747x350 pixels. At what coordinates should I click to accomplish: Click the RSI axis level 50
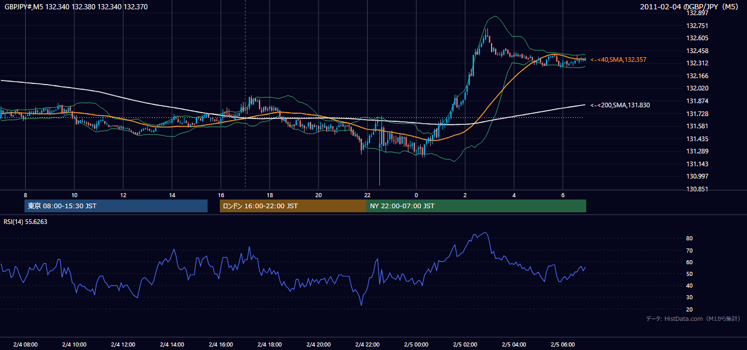[690, 274]
